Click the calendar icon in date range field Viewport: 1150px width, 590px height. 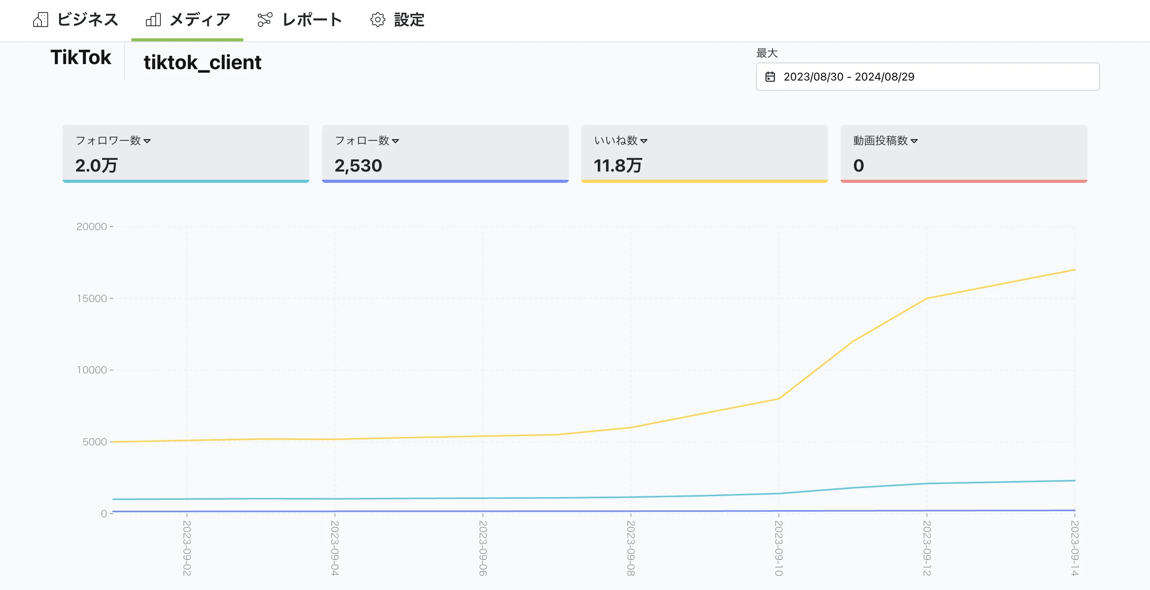pyautogui.click(x=770, y=77)
